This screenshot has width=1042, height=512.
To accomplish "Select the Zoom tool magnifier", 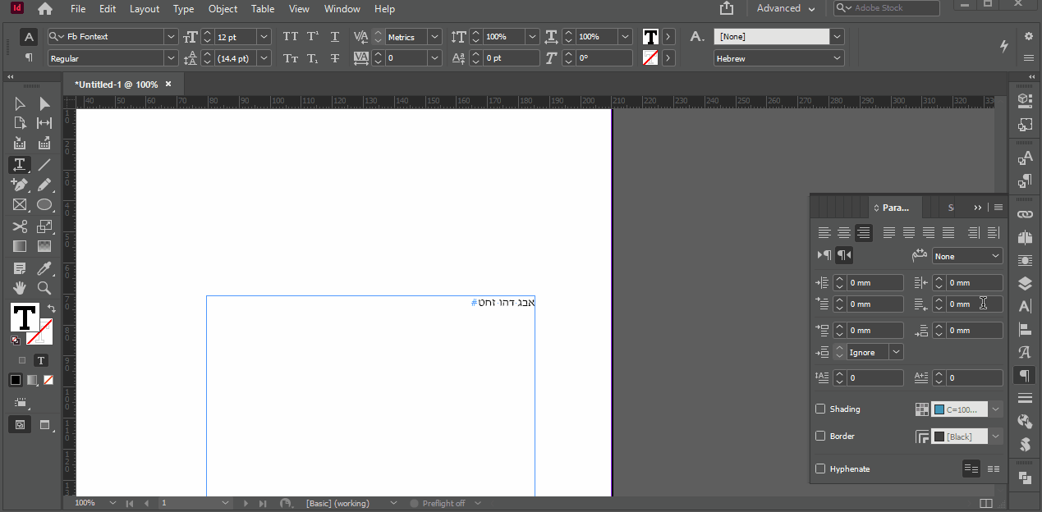I will (x=44, y=288).
